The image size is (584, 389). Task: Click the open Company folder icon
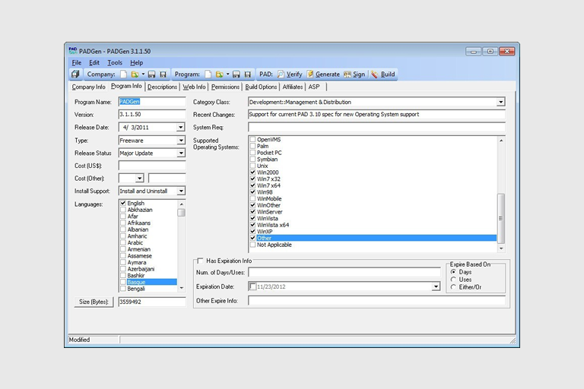pyautogui.click(x=135, y=74)
